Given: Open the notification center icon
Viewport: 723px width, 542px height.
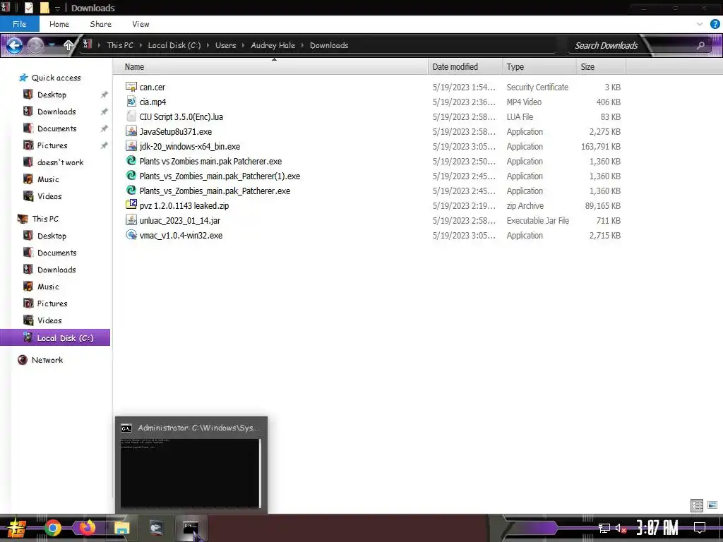Looking at the screenshot, I should tap(700, 528).
